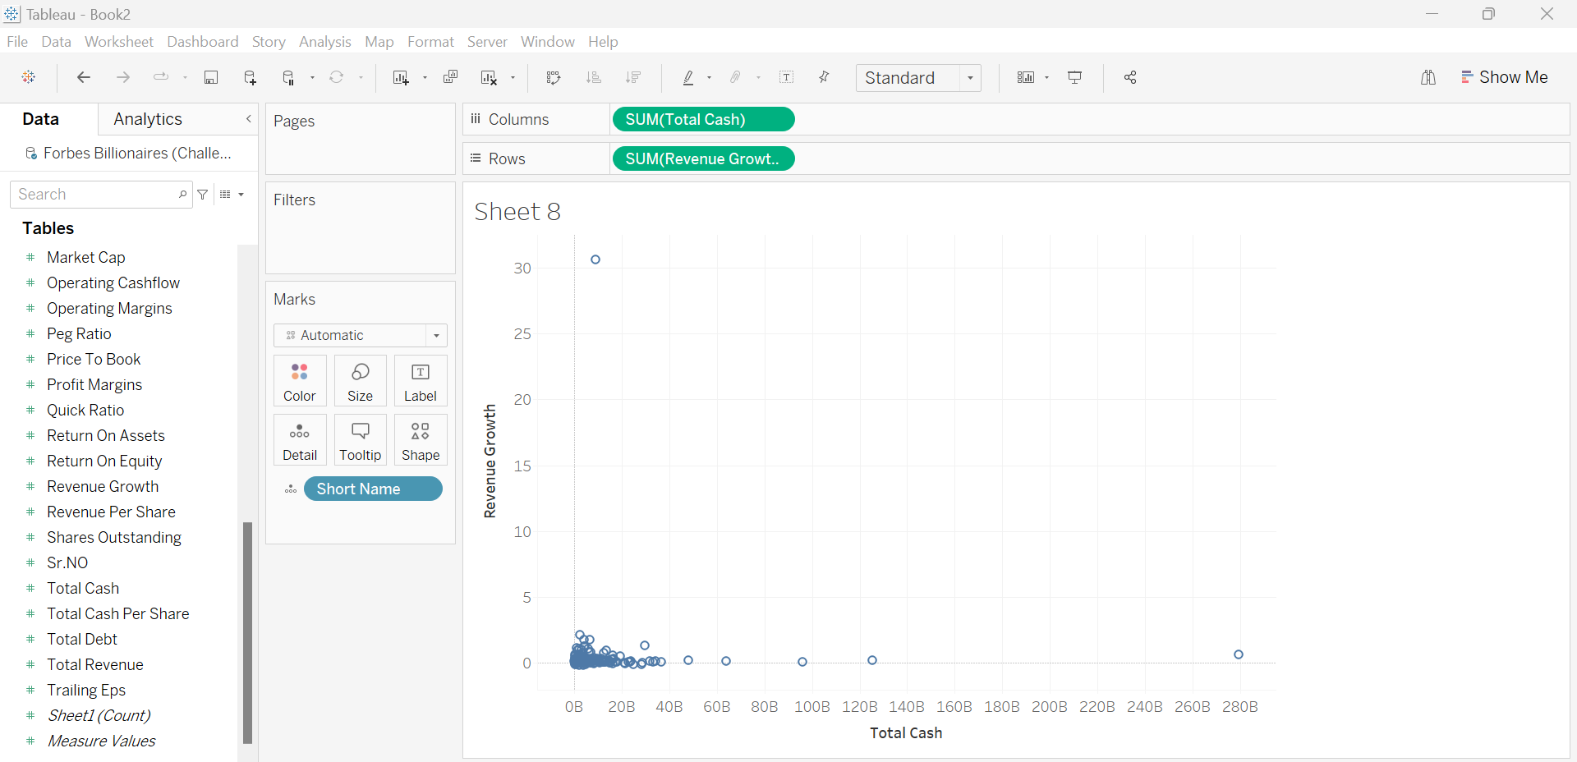Click the Save workbook icon
1577x762 pixels.
tap(211, 77)
